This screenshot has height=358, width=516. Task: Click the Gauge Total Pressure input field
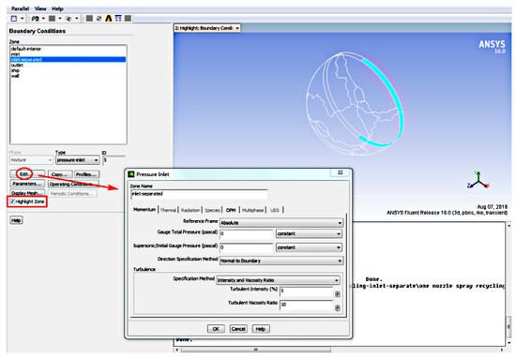tap(246, 233)
